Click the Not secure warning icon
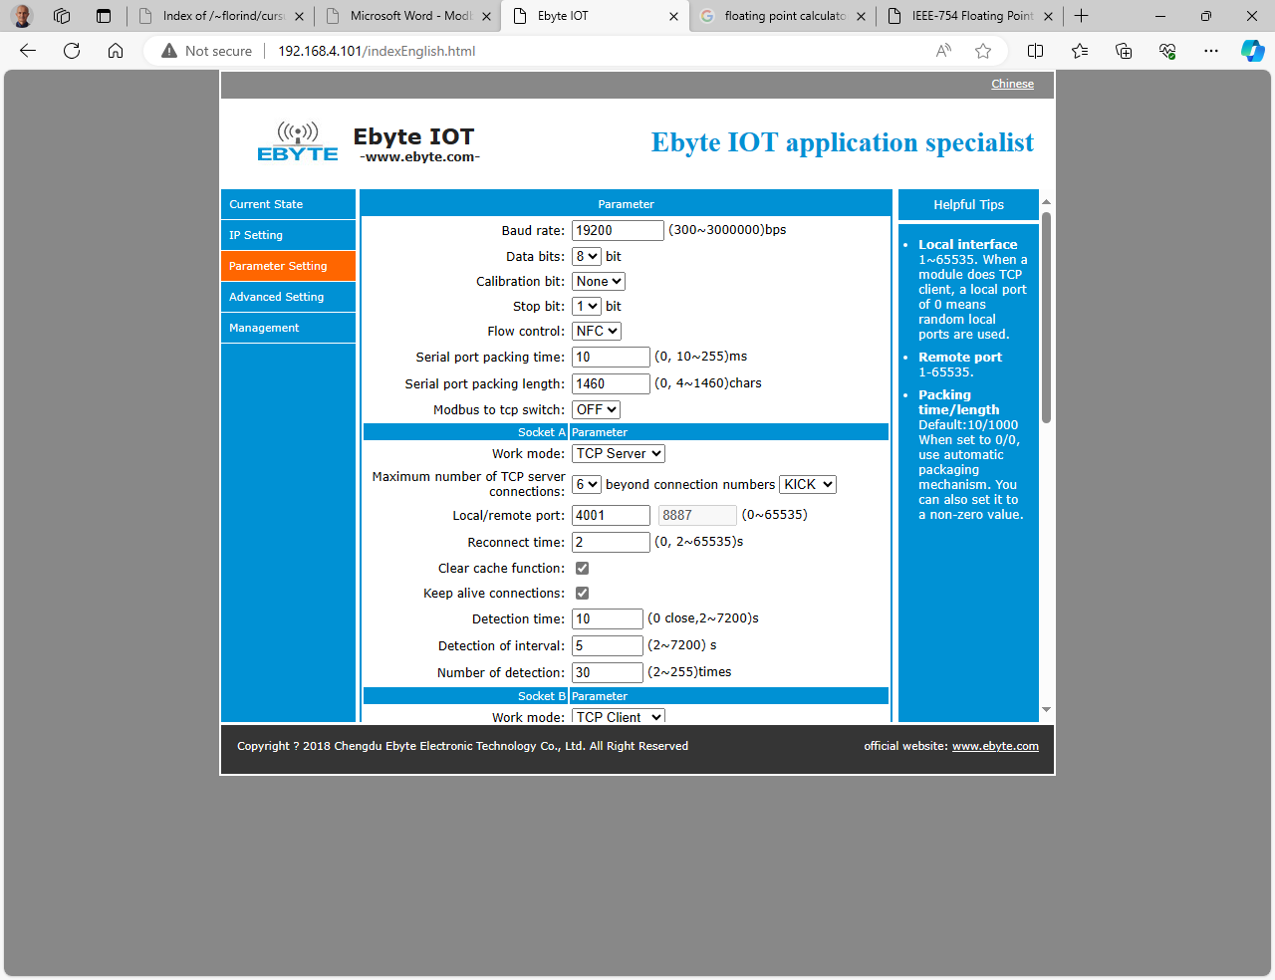The height and width of the screenshot is (980, 1275). pyautogui.click(x=169, y=51)
